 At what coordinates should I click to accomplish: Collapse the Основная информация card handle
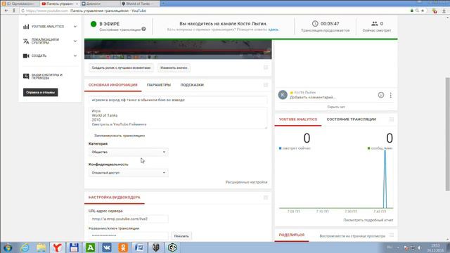[x=266, y=85]
